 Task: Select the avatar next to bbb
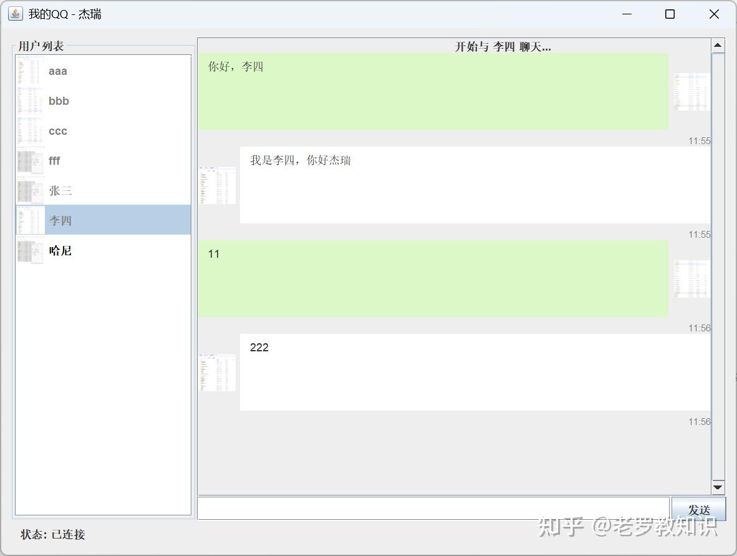point(31,100)
